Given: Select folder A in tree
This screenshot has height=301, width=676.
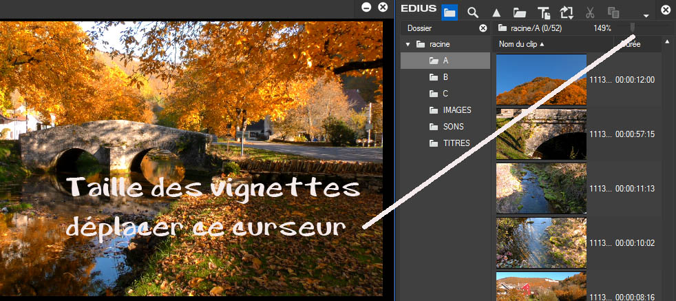Looking at the screenshot, I should coord(445,61).
